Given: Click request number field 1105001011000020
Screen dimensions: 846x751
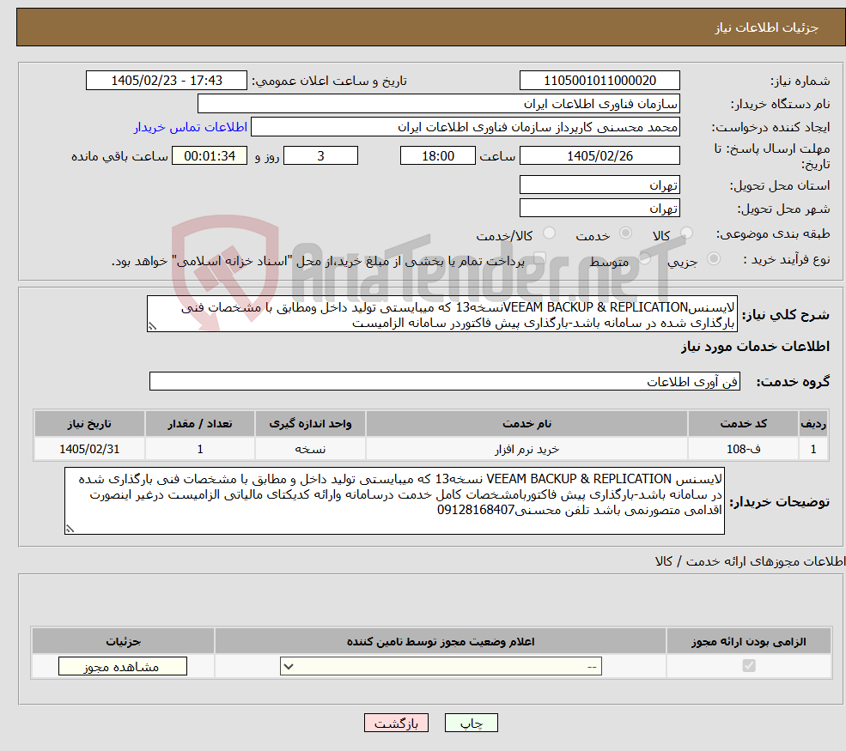Looking at the screenshot, I should click(x=600, y=81).
